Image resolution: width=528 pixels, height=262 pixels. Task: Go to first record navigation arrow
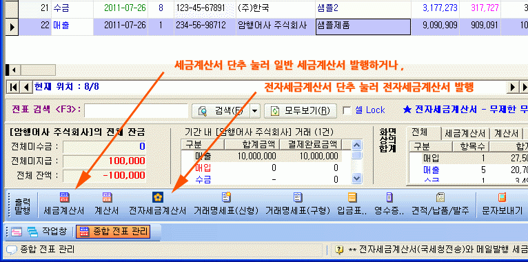(x=14, y=88)
